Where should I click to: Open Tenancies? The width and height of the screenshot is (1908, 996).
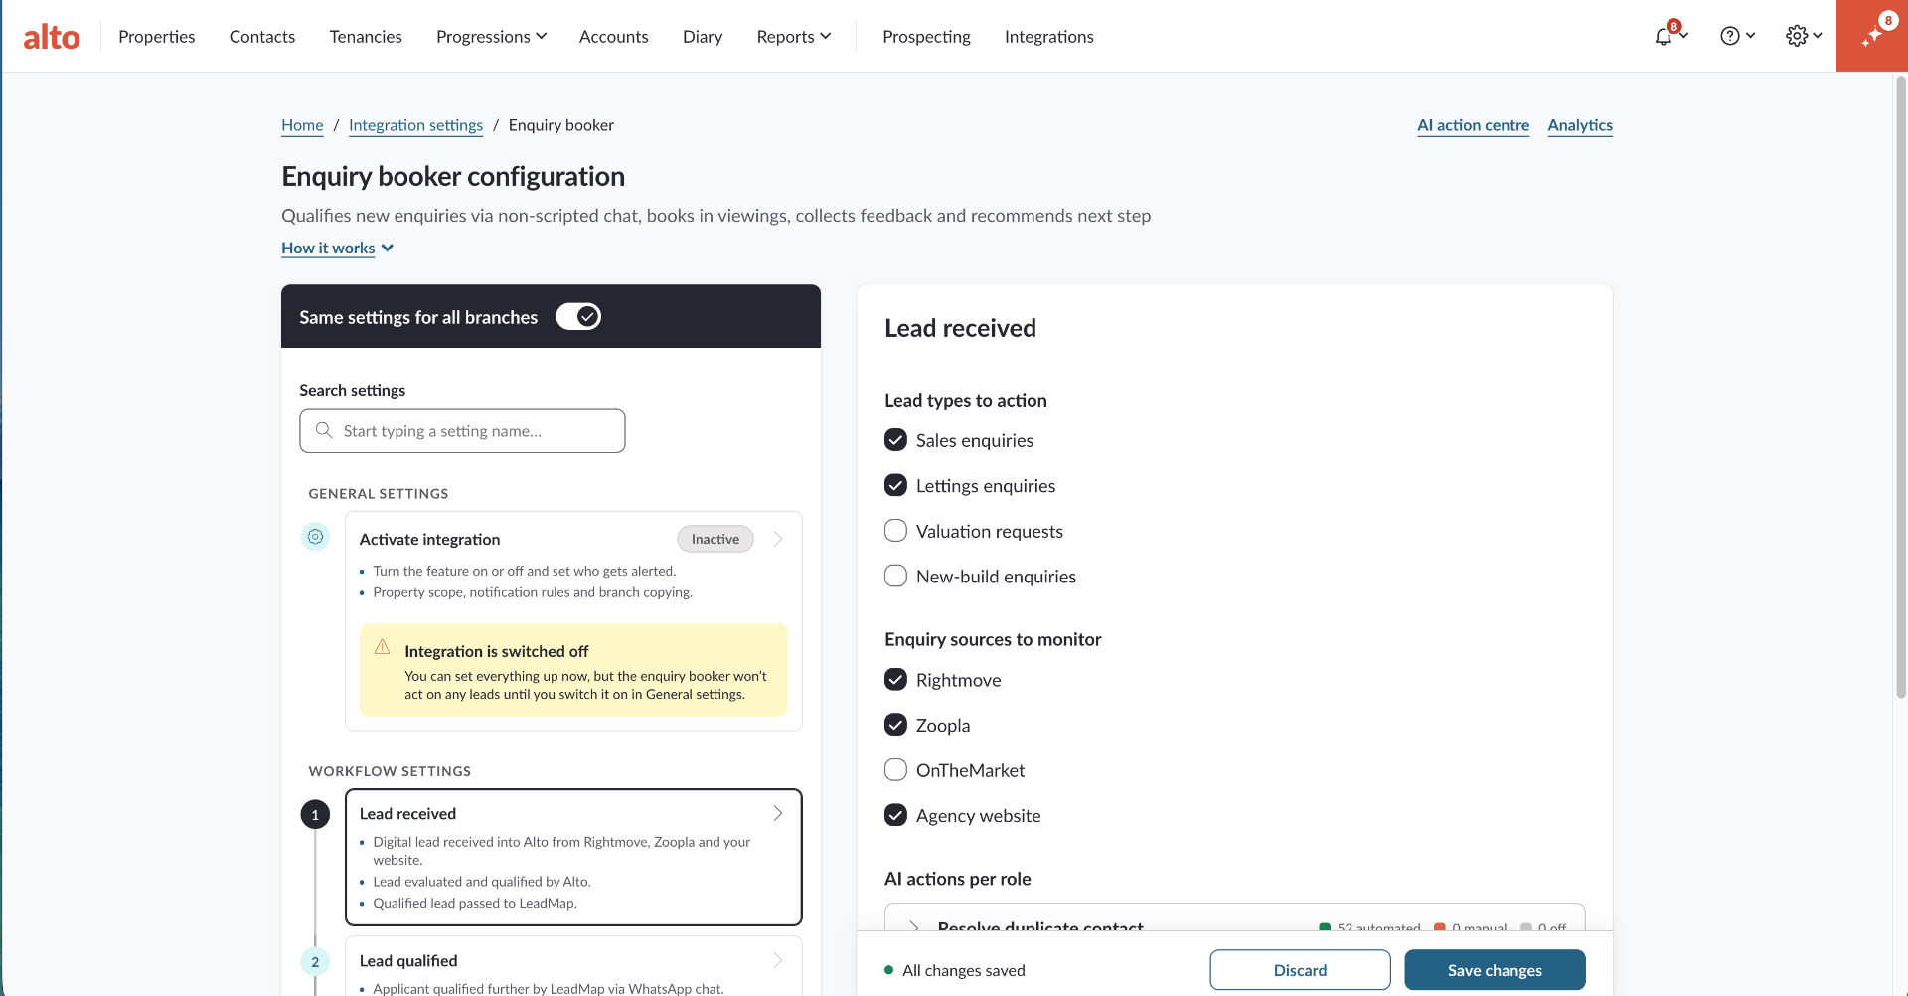[x=366, y=37]
